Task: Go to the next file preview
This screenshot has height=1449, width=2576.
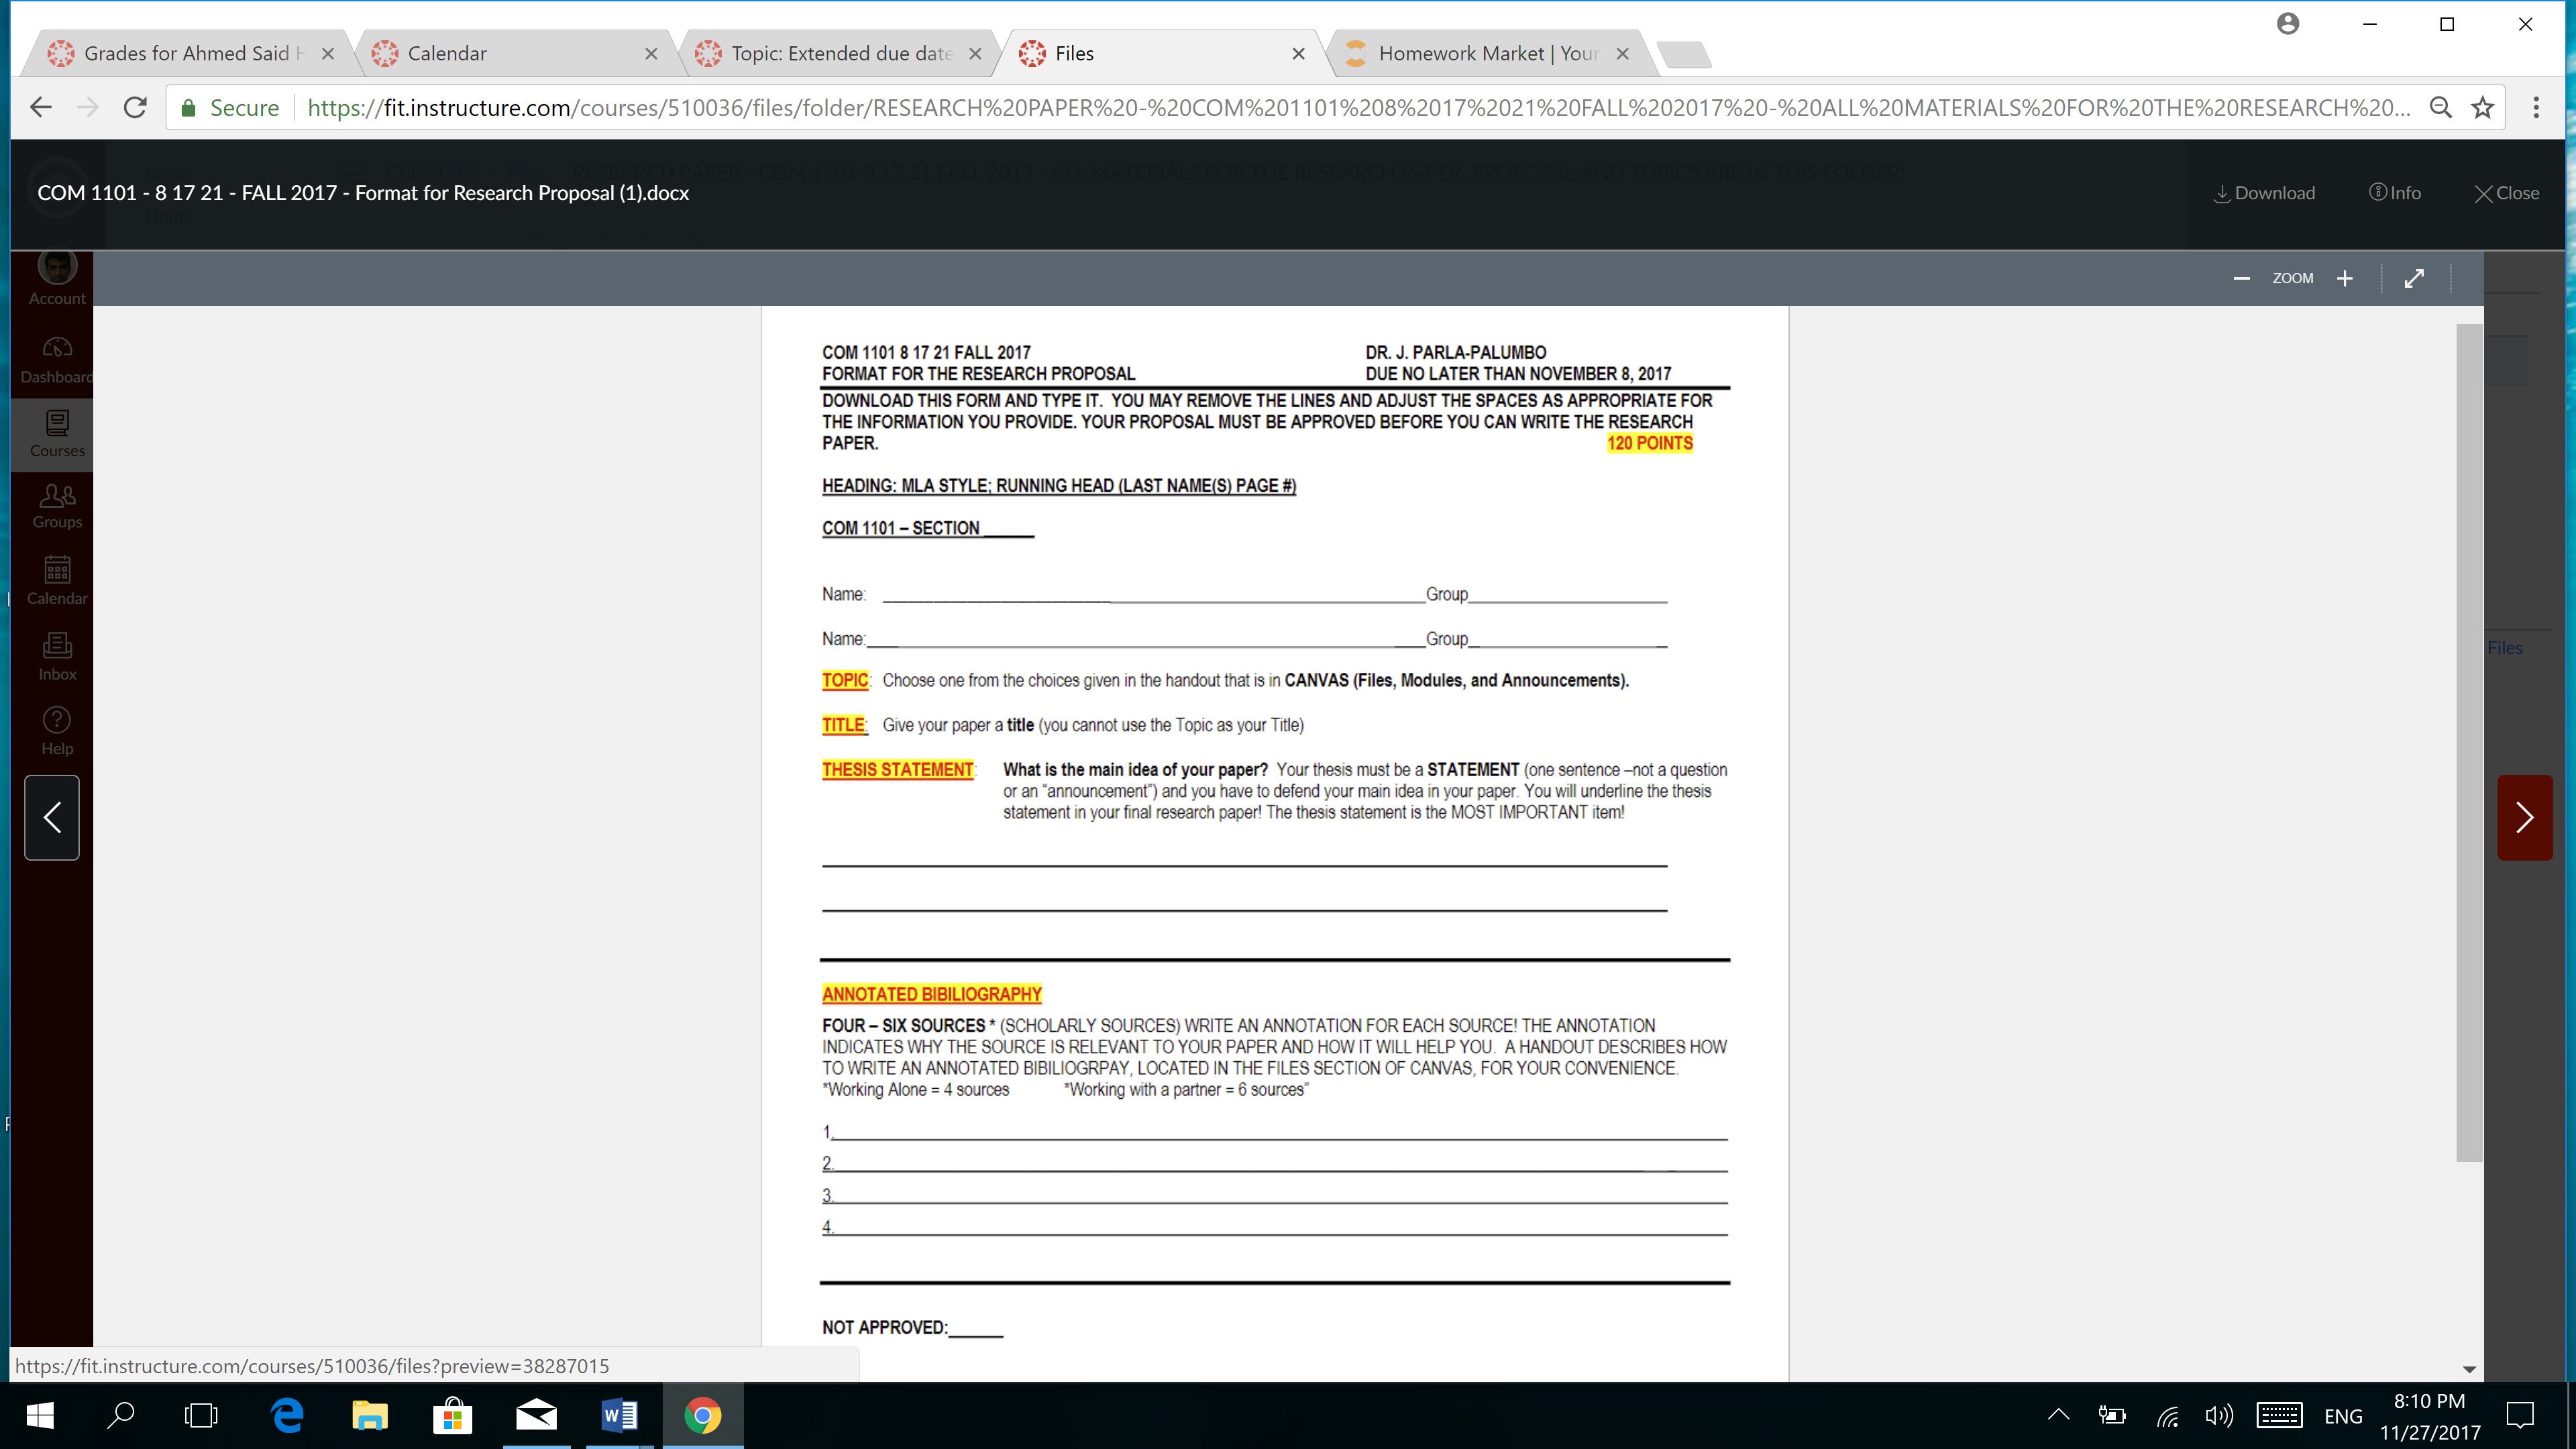Action: (x=2524, y=817)
